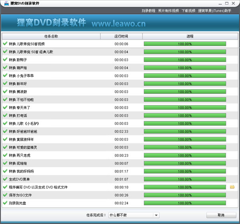Click the 任务完成后 label
The image size is (240, 224).
(96, 215)
